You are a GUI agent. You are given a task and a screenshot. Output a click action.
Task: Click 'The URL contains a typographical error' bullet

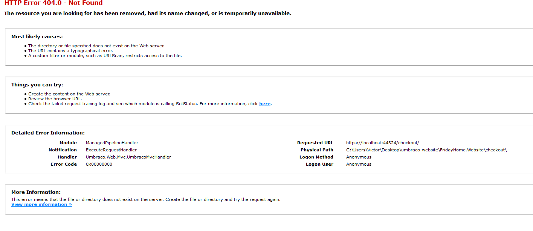point(70,51)
